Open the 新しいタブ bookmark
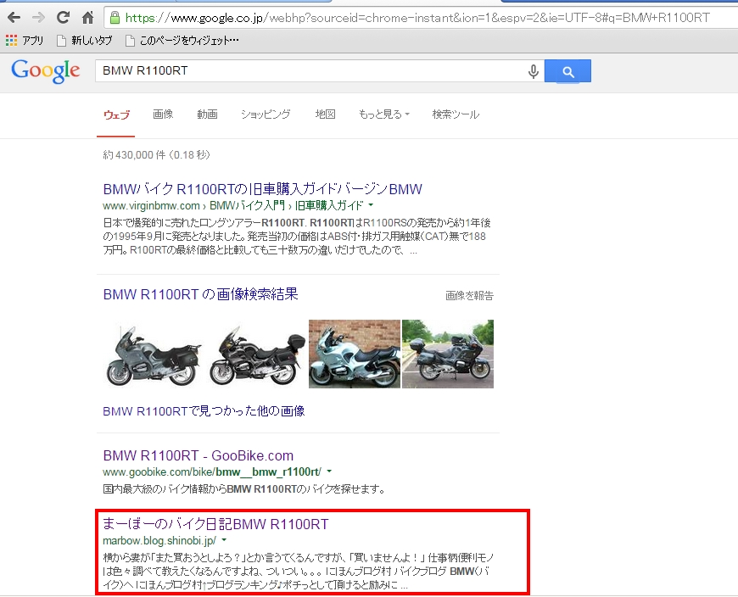The height and width of the screenshot is (597, 738). (84, 41)
